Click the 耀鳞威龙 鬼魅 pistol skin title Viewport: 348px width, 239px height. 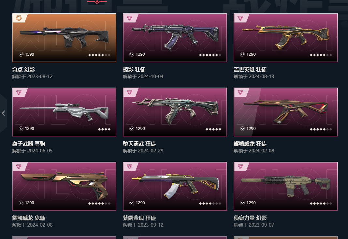click(x=29, y=218)
